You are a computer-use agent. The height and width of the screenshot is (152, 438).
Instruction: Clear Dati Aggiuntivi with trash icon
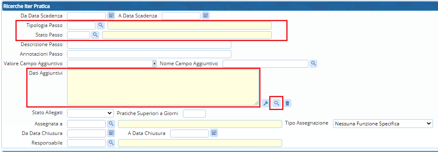coord(288,103)
